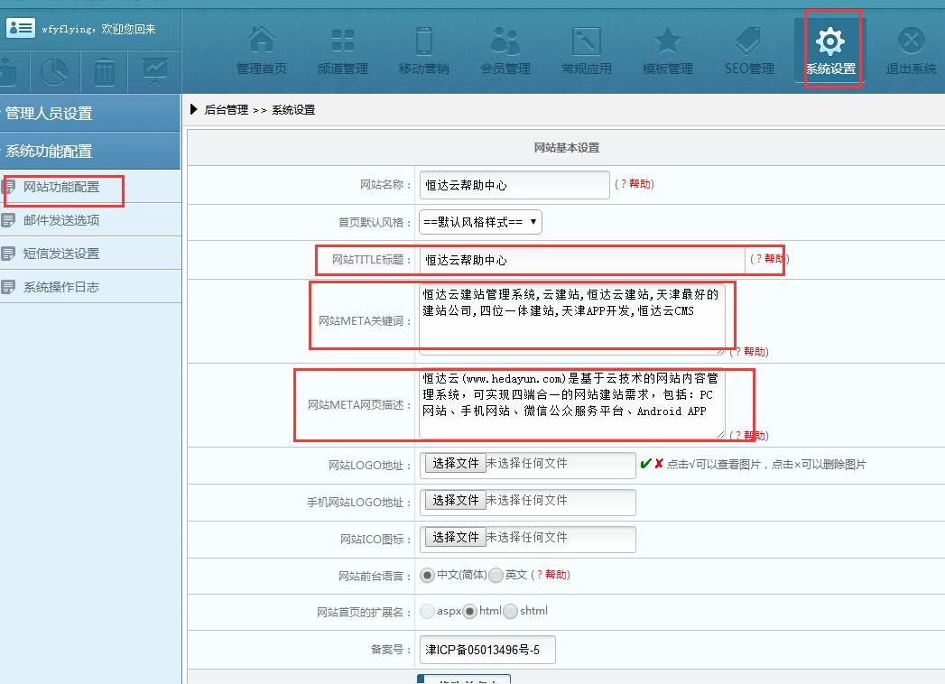Select shtml homepage extension
The width and height of the screenshot is (945, 684).
coord(511,612)
